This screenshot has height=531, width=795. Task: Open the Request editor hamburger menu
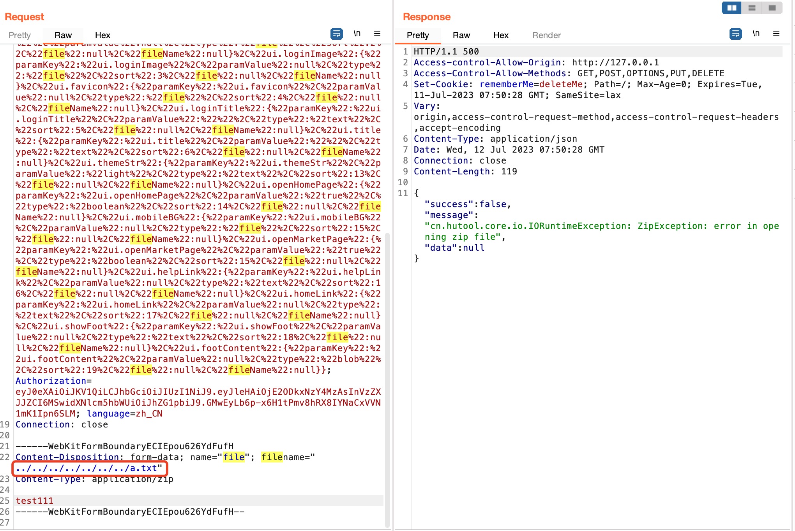[x=377, y=33]
